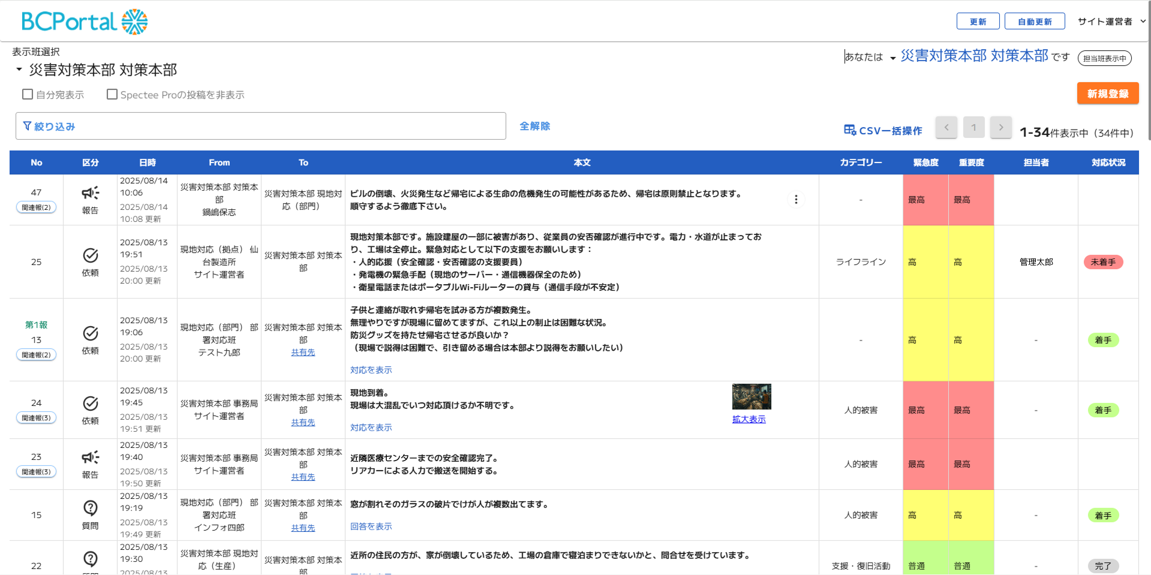Click the 報告 icon on row 23
Screen dimensions: 1151x575
(90, 457)
